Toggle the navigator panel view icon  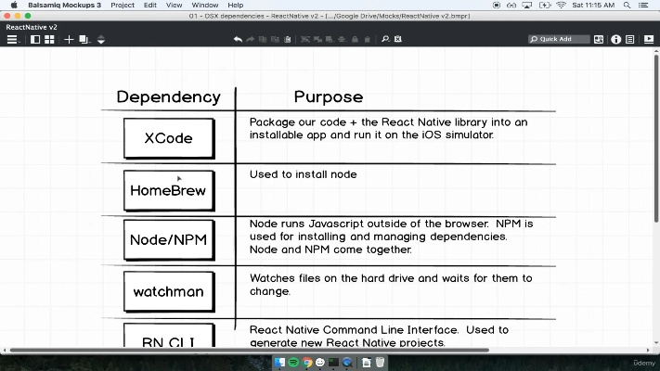[x=34, y=40]
